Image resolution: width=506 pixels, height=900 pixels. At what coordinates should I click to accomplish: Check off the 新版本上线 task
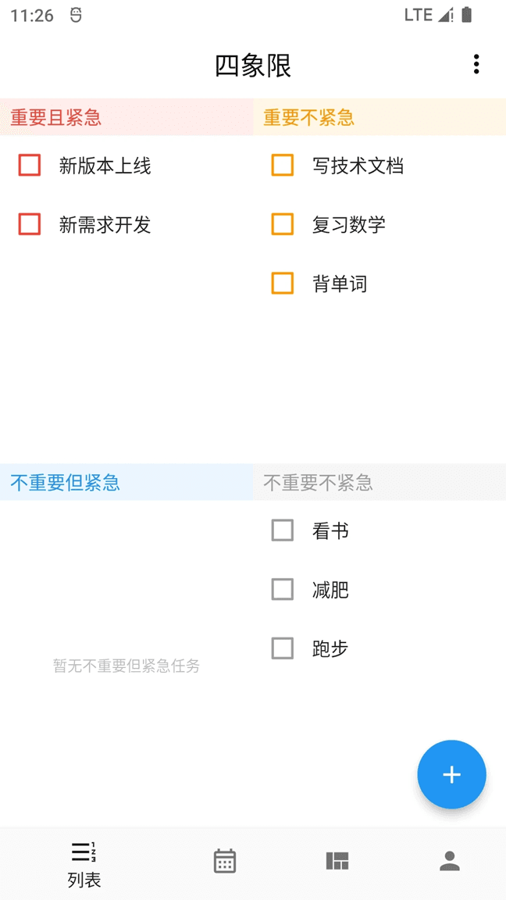[x=29, y=166]
